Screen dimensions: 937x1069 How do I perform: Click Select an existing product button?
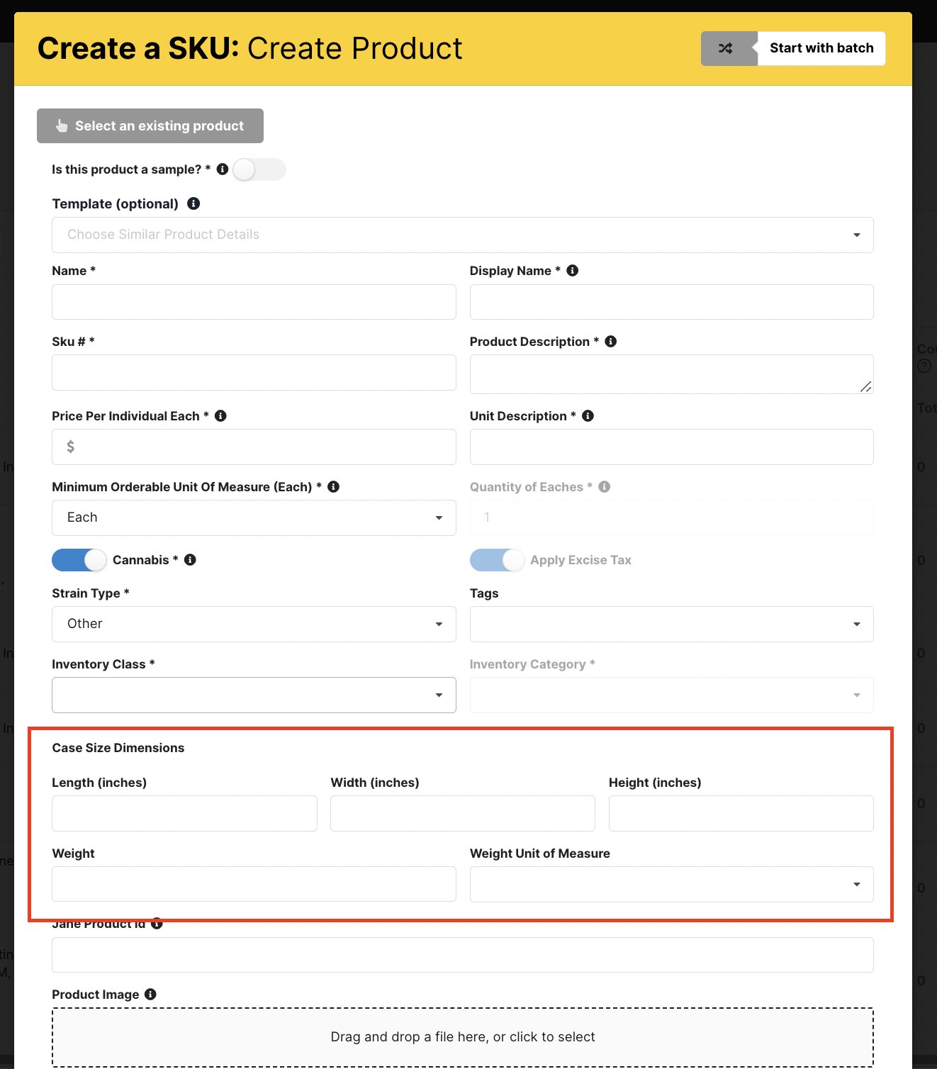point(150,125)
